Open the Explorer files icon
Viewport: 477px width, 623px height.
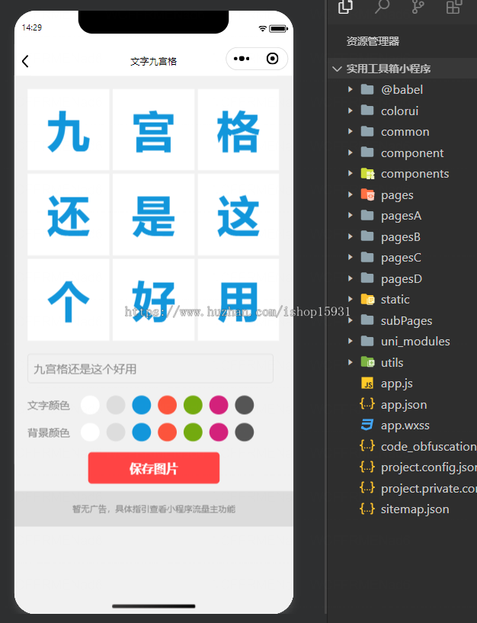(x=345, y=7)
